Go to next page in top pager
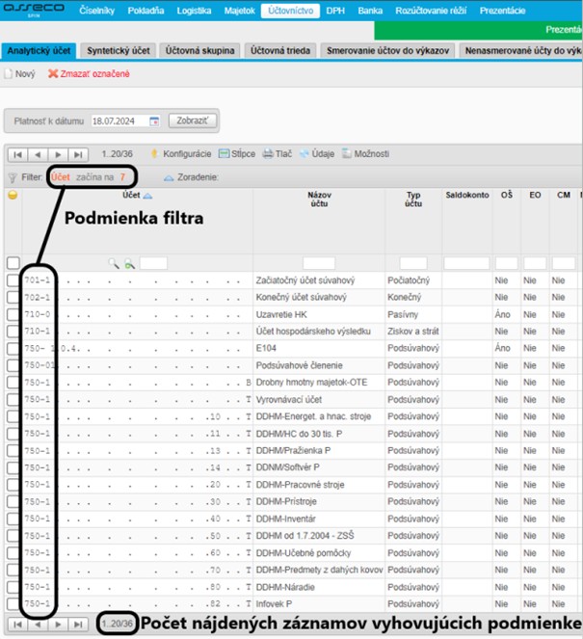Viewport: 583px width, 639px height. click(x=61, y=154)
